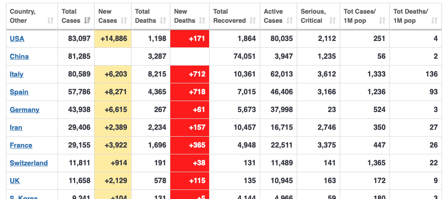Select France serious critical value 3,375
Image resolution: width=447 pixels, height=199 pixels.
327,145
